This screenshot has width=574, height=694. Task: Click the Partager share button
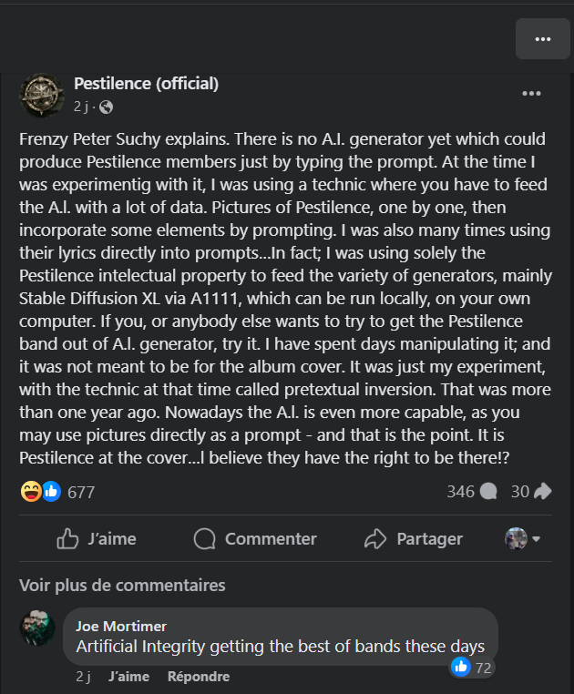(x=414, y=539)
